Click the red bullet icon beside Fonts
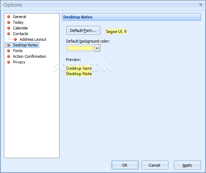206x173 pixels. pyautogui.click(x=8, y=51)
